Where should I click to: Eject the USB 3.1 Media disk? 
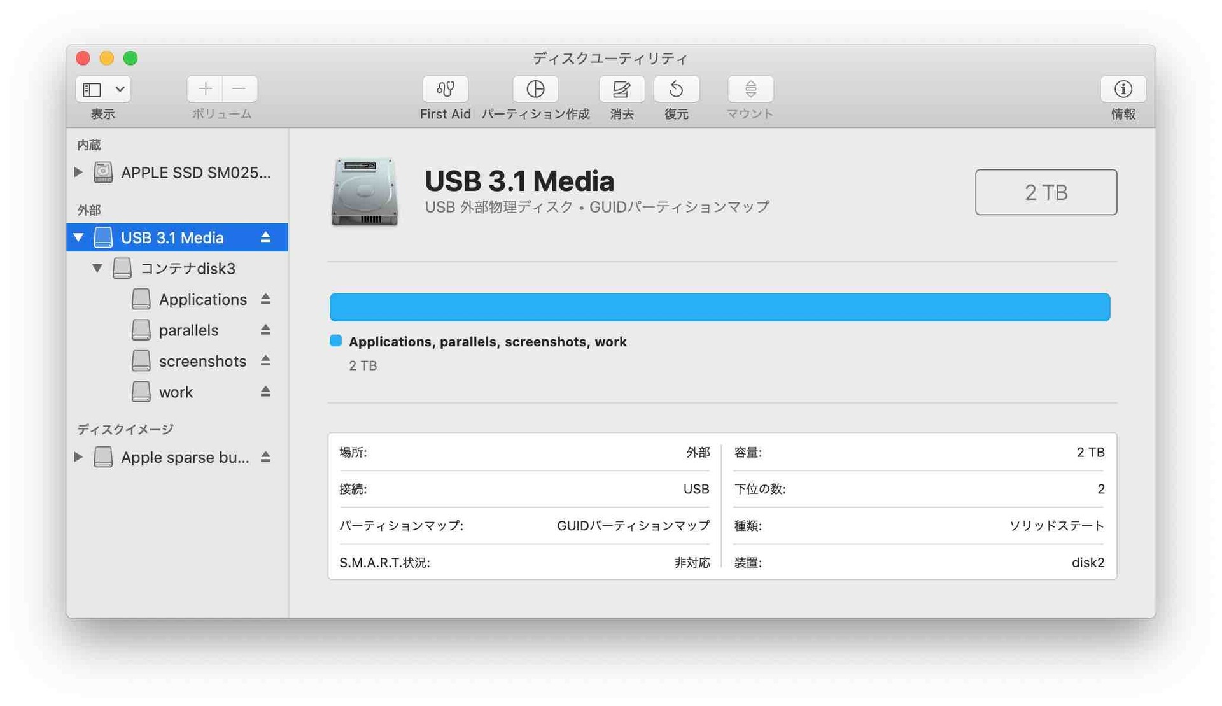coord(265,237)
